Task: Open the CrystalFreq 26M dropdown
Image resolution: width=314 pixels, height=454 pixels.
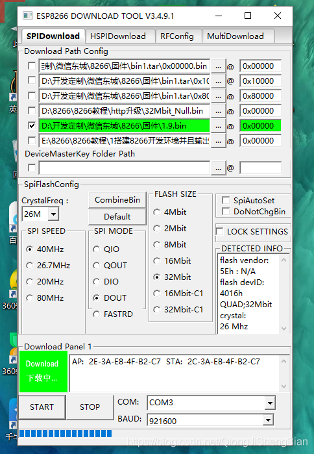Action: (x=53, y=214)
